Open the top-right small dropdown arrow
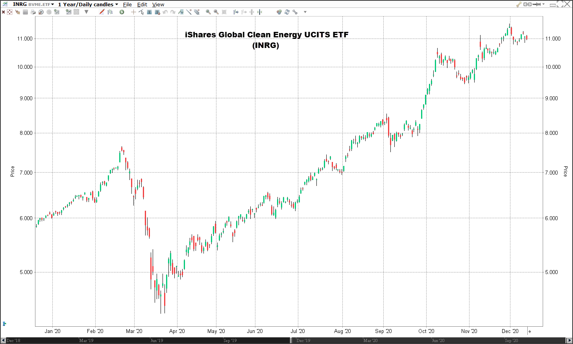 543,4
